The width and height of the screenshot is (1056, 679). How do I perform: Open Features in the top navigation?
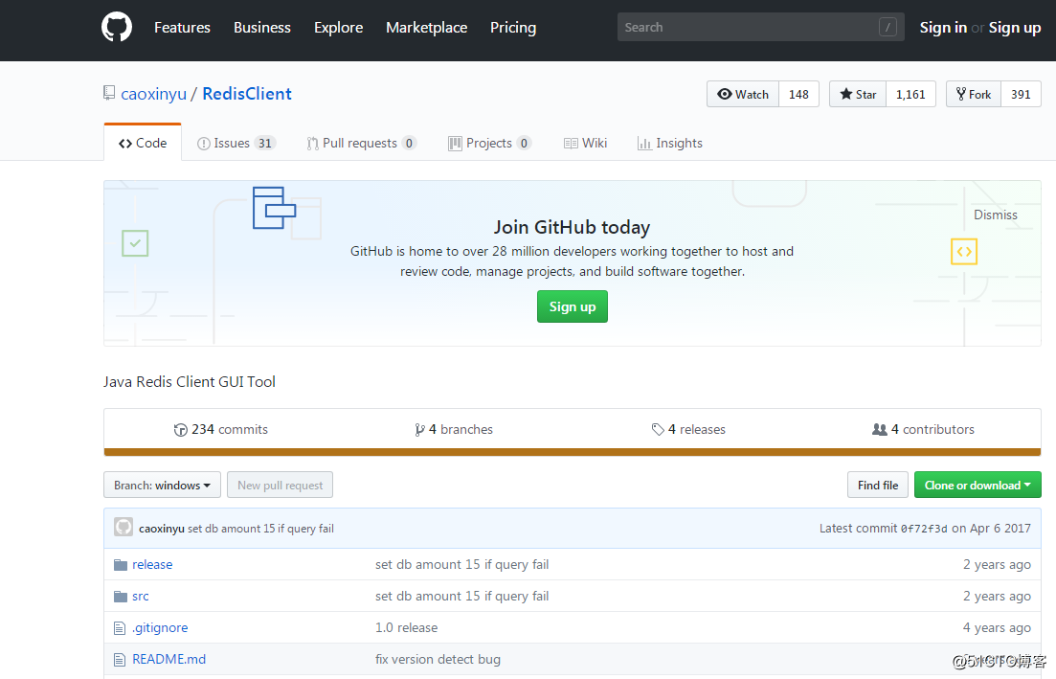[x=182, y=28]
